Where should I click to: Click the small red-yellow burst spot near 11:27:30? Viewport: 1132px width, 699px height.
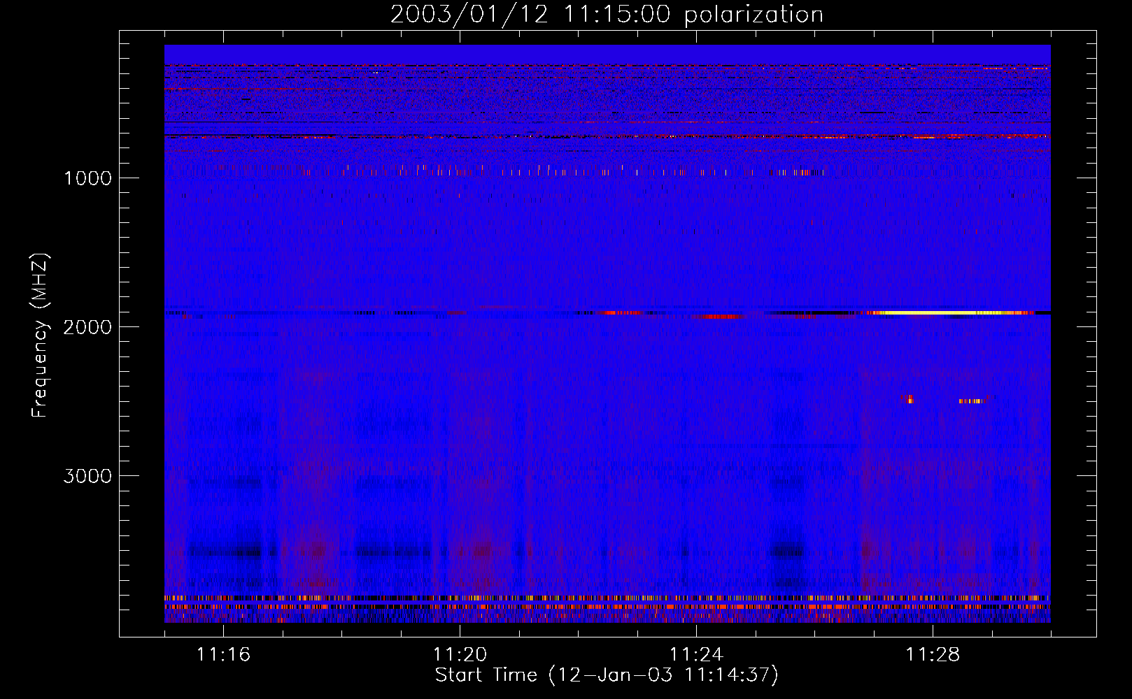908,399
